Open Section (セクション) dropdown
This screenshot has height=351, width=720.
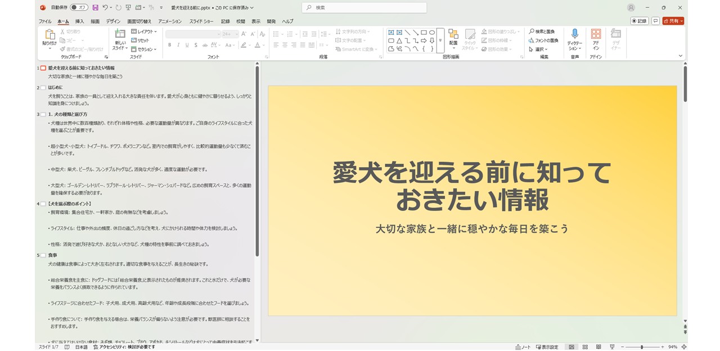click(x=144, y=49)
